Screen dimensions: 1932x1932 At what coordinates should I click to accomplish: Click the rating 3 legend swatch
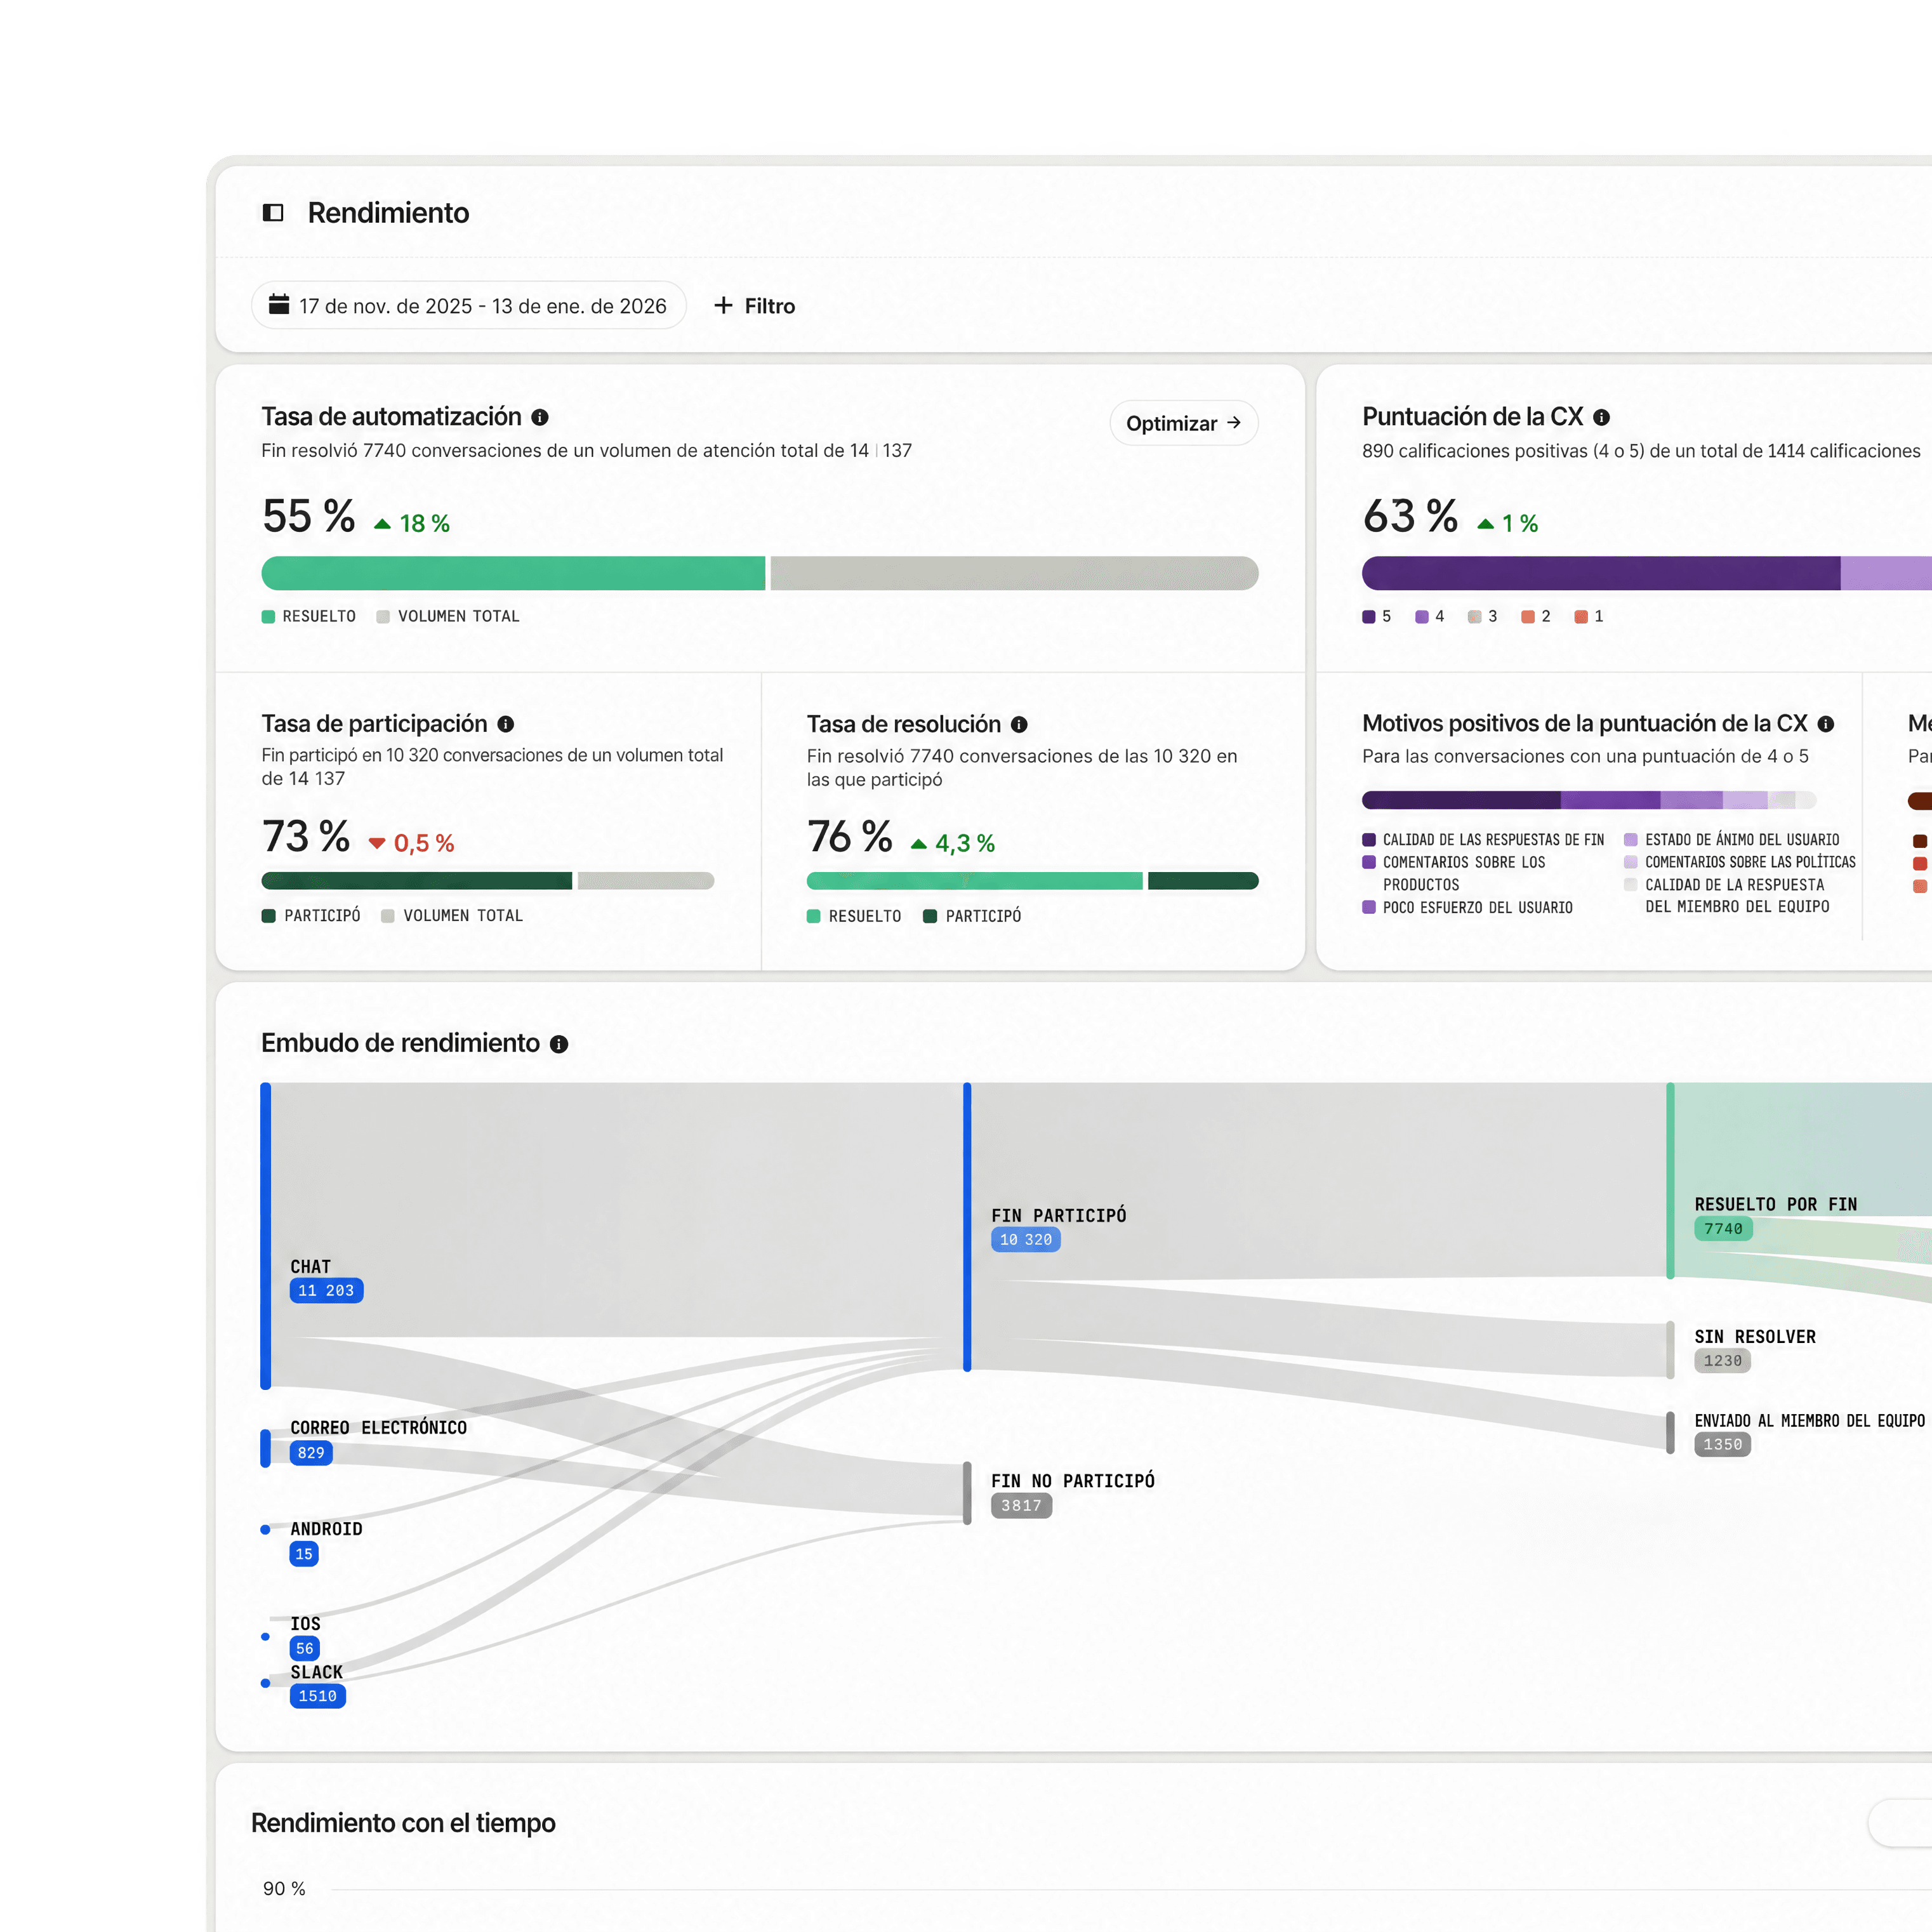pos(1474,617)
